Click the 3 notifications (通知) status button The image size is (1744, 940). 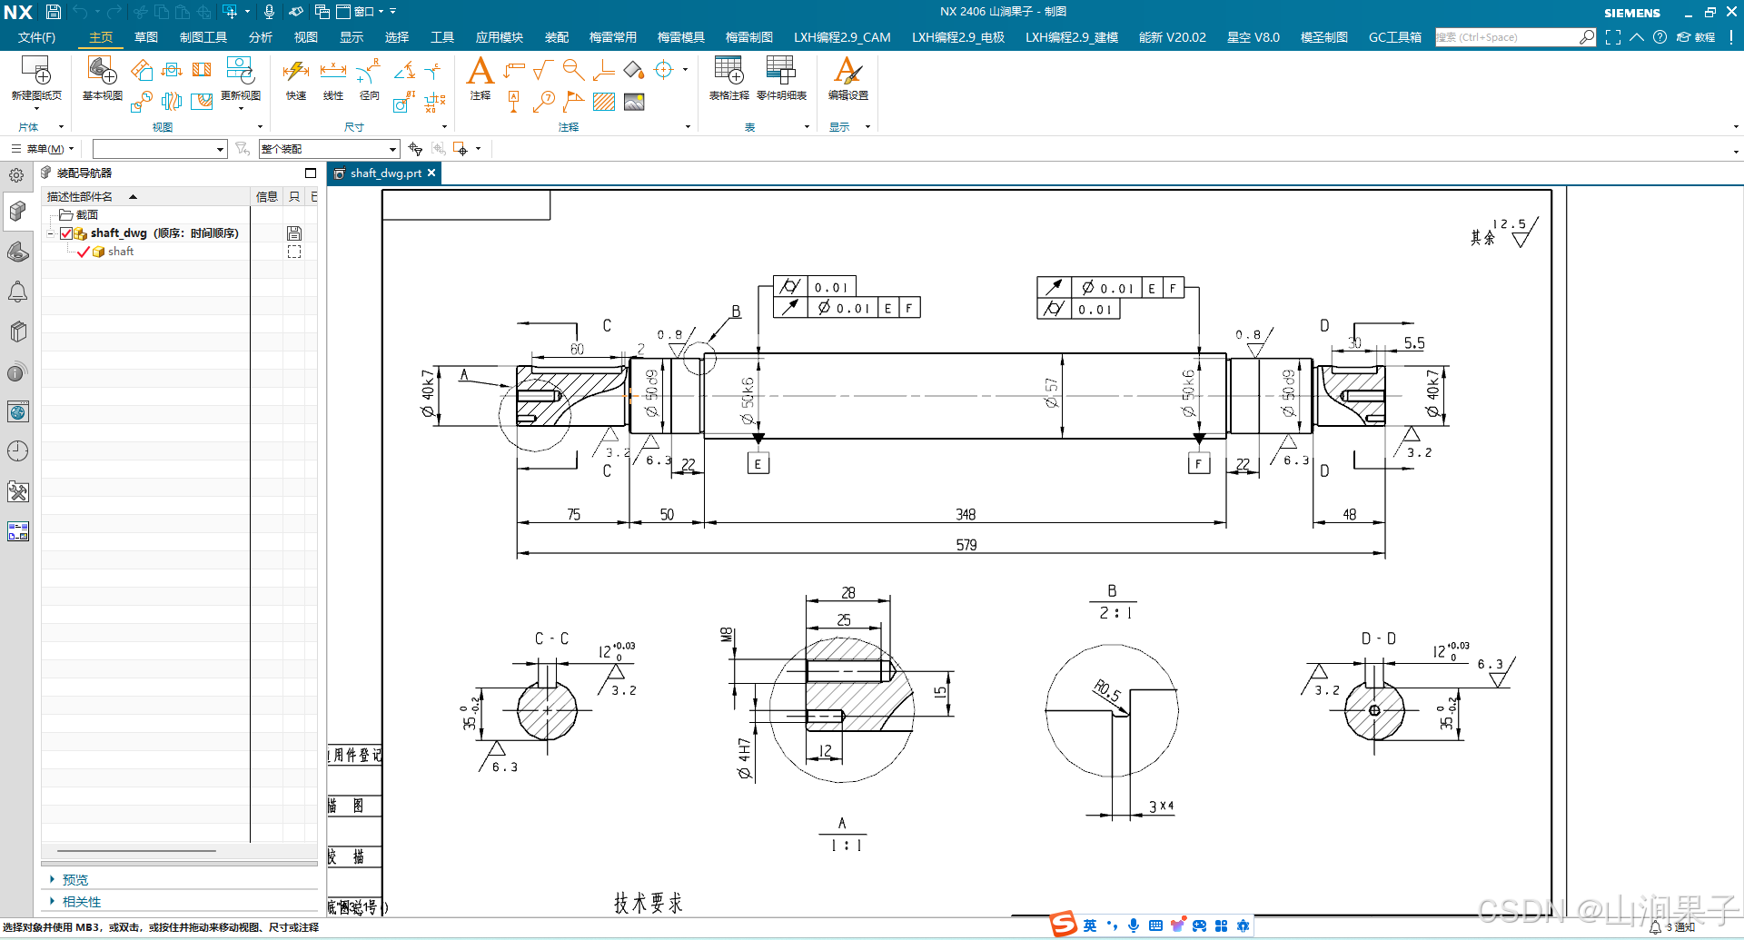click(1671, 927)
